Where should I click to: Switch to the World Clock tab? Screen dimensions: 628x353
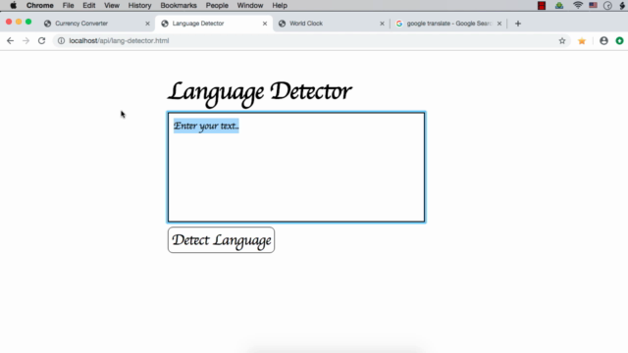(x=331, y=24)
